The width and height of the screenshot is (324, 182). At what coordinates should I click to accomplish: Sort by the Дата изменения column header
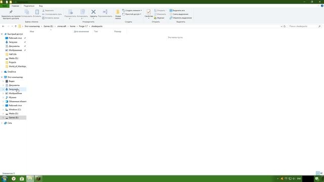[81, 31]
